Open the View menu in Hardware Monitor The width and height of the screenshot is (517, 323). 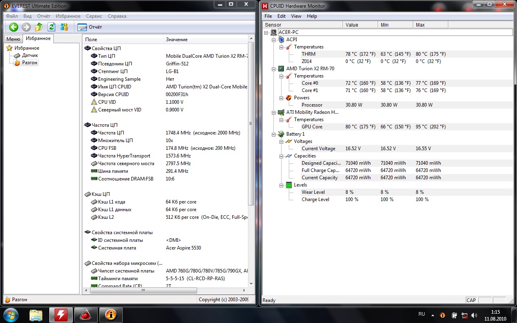click(296, 16)
